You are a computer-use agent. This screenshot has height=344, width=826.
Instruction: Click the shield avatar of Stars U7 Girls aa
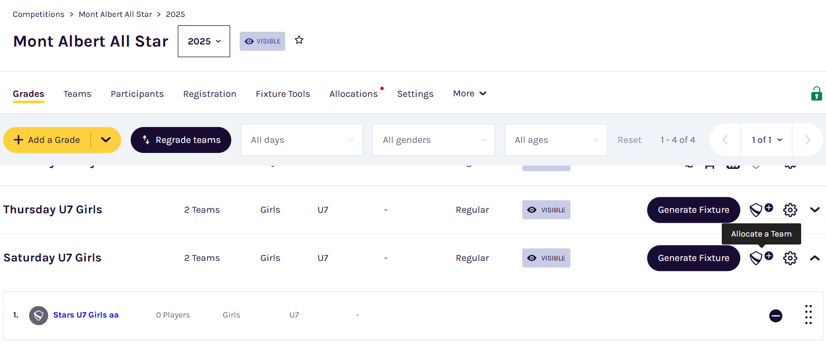[x=39, y=315]
